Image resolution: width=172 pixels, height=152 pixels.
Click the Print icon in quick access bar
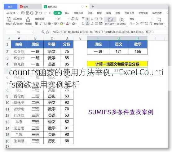pyautogui.click(x=32, y=13)
